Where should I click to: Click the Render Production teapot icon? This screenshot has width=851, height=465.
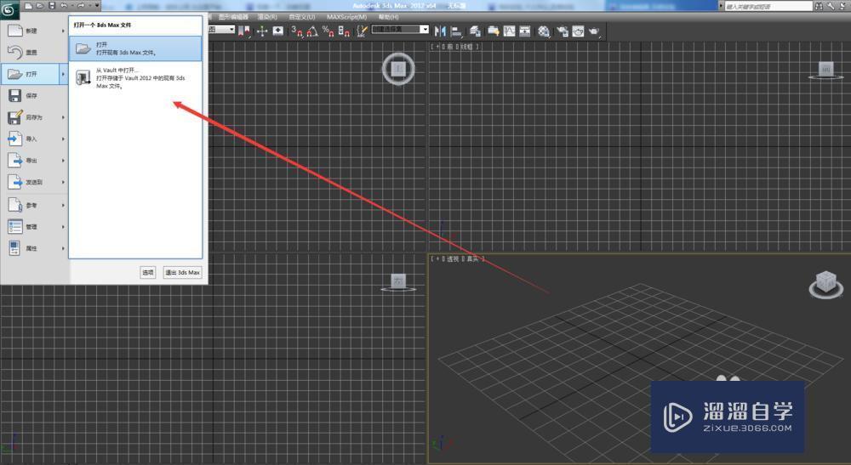(594, 31)
